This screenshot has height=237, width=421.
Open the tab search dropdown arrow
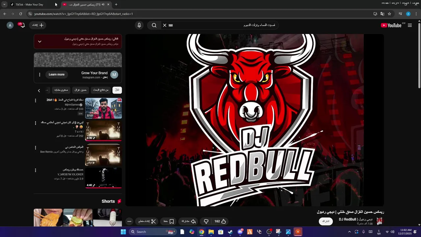(4, 5)
